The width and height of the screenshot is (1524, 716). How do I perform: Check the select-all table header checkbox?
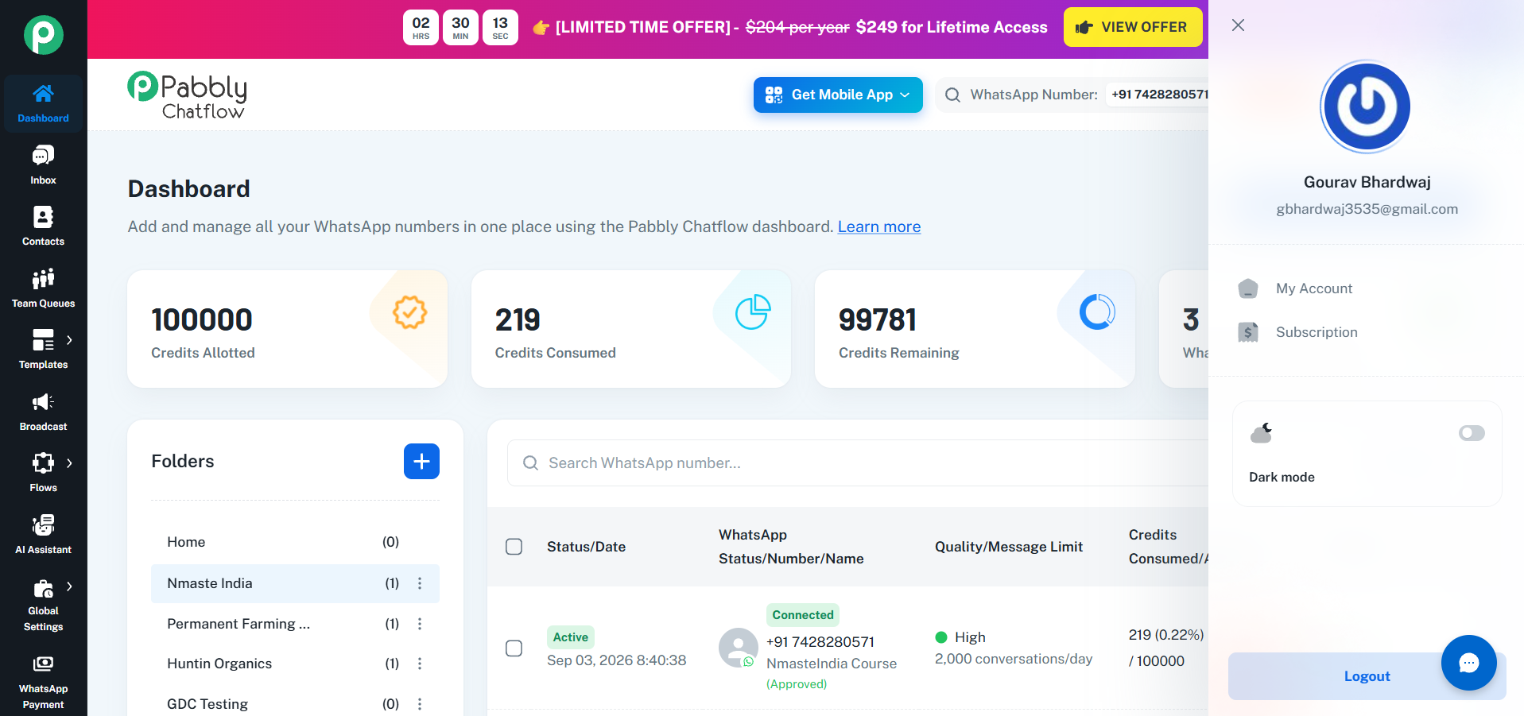[x=514, y=547]
